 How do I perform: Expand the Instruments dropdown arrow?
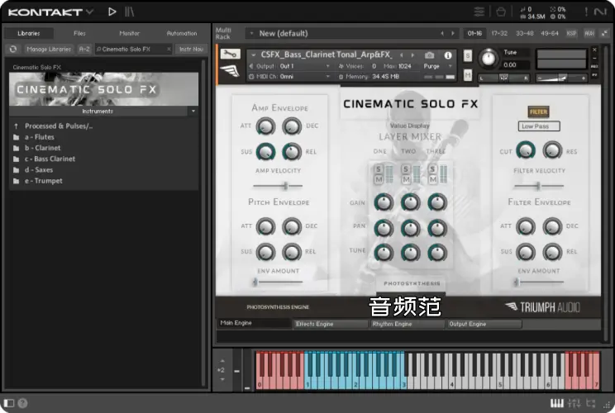pyautogui.click(x=193, y=112)
